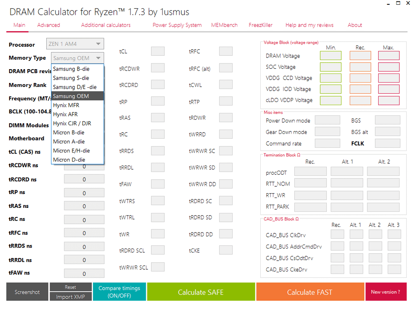Open the About tab
Viewport: 415px width, 309px height.
click(354, 25)
